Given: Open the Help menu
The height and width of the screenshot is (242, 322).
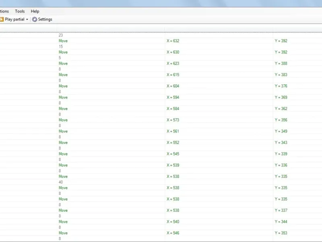Looking at the screenshot, I should coord(35,11).
